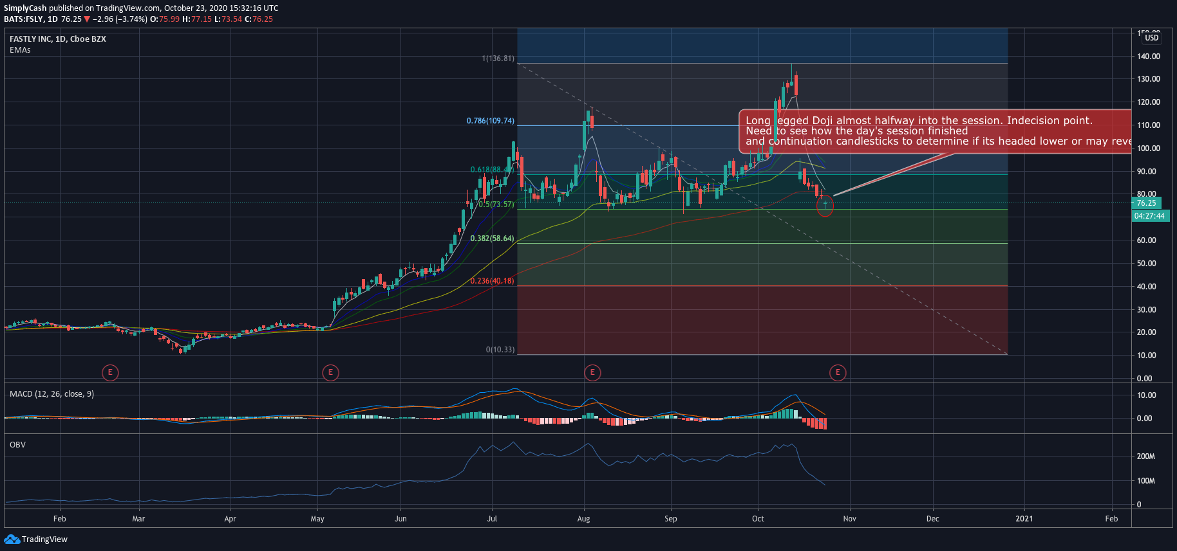Click the TradingView logo at the bottom left
The image size is (1177, 551).
click(35, 539)
